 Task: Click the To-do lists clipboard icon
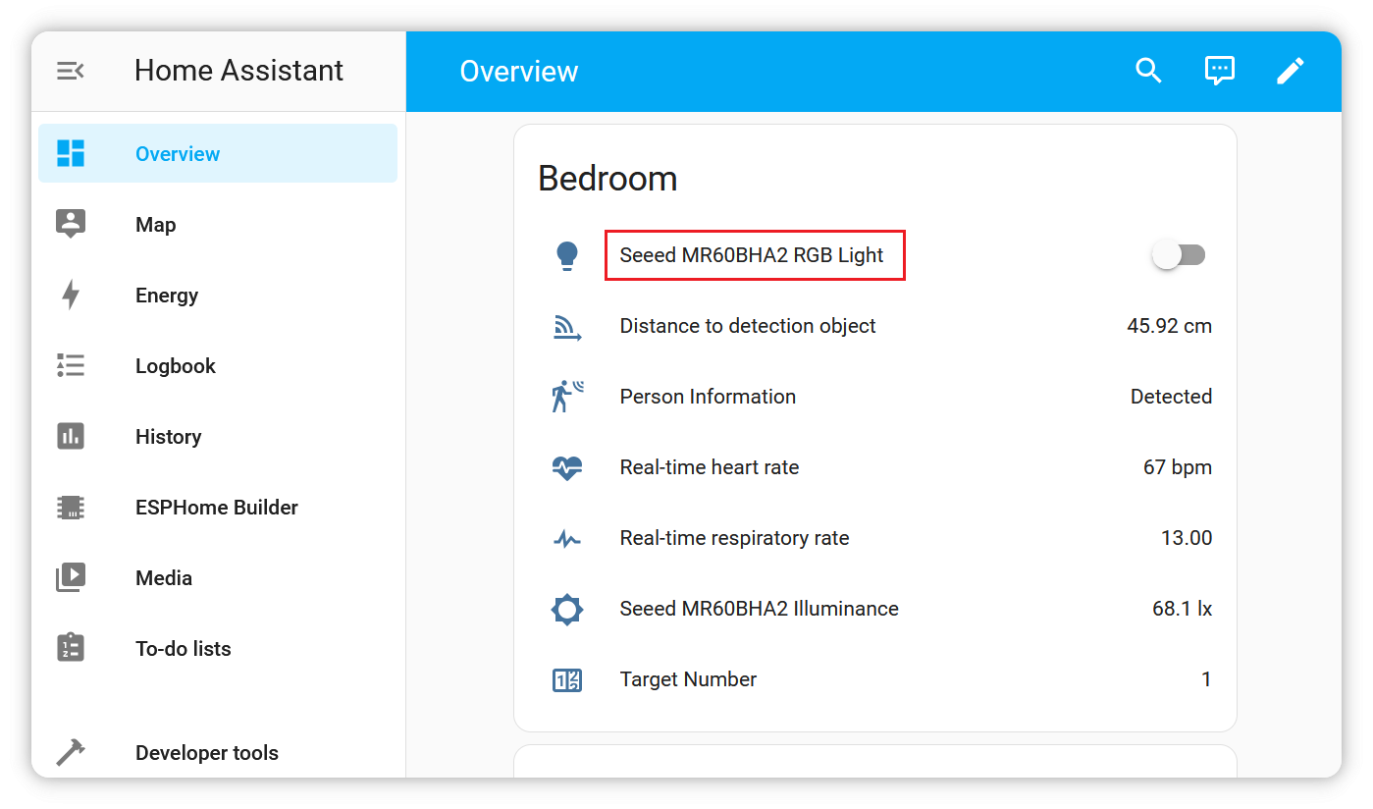coord(71,648)
